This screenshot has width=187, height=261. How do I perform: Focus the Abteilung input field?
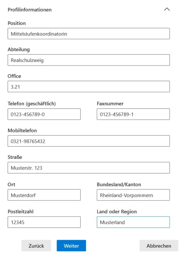[89, 60]
